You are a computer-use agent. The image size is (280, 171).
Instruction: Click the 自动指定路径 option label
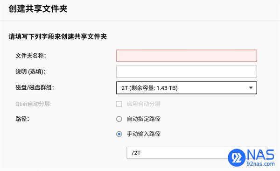point(143,119)
